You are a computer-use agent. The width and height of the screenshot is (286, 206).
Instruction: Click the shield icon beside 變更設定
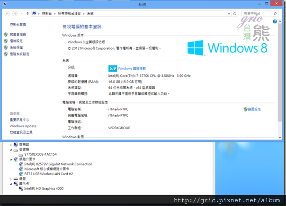245,109
